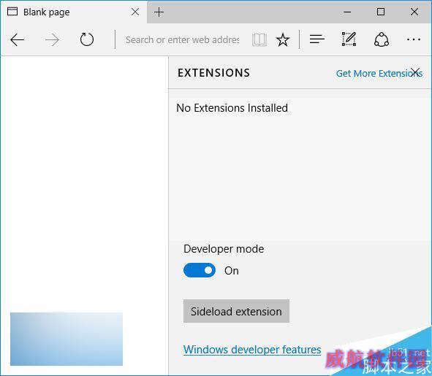This screenshot has width=432, height=376.
Task: Add page to favorites star icon
Action: (283, 40)
